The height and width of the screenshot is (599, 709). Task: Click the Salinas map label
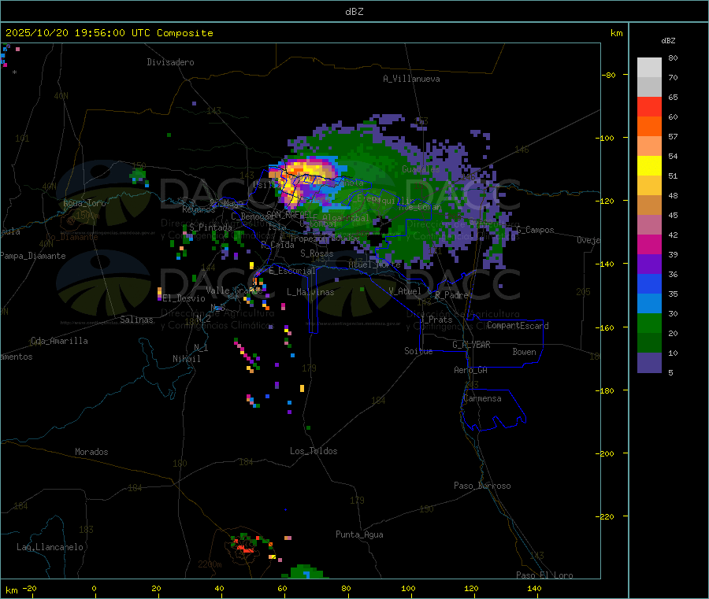coord(136,320)
